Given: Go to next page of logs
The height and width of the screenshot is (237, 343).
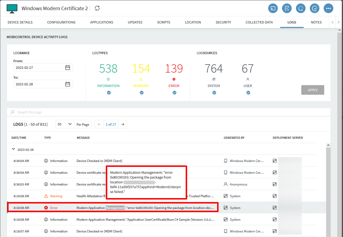Looking at the screenshot, I should (x=123, y=124).
